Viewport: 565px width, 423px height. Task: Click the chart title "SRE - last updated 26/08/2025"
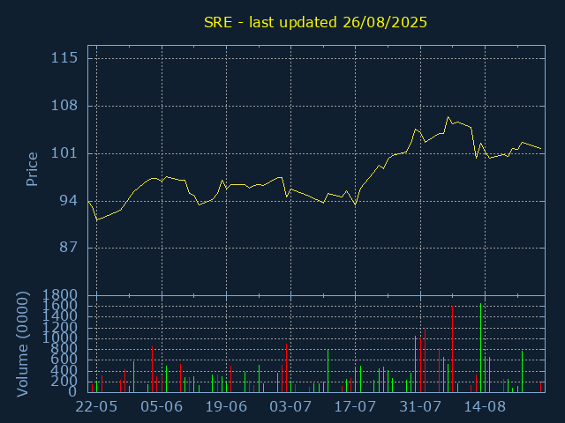coord(315,23)
